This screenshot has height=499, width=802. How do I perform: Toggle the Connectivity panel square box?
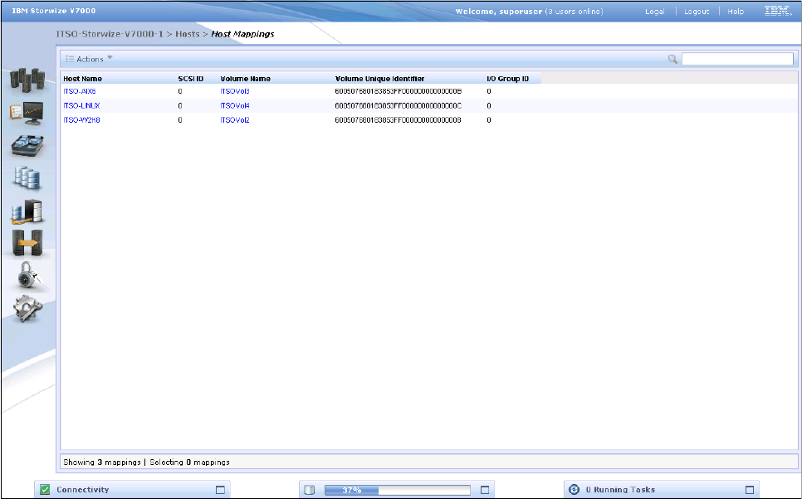point(220,490)
